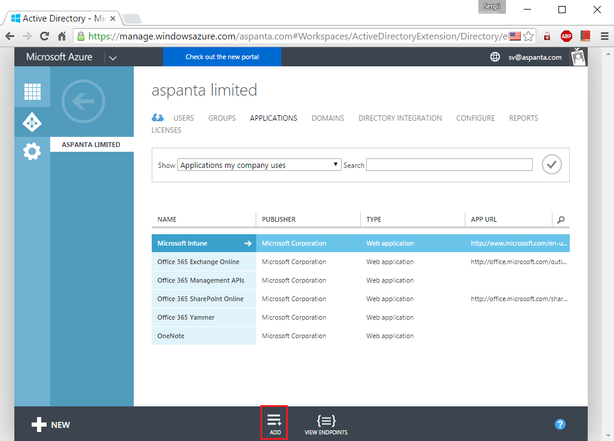Screen dimensions: 614x441
Task: Click inside the Search text field
Action: point(449,164)
